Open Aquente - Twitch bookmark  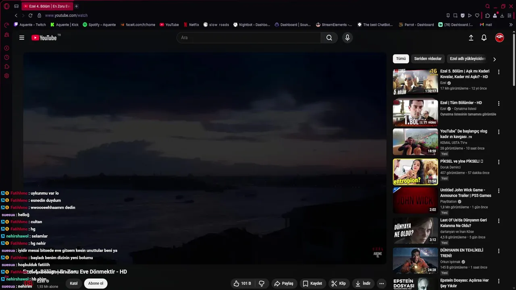30,25
